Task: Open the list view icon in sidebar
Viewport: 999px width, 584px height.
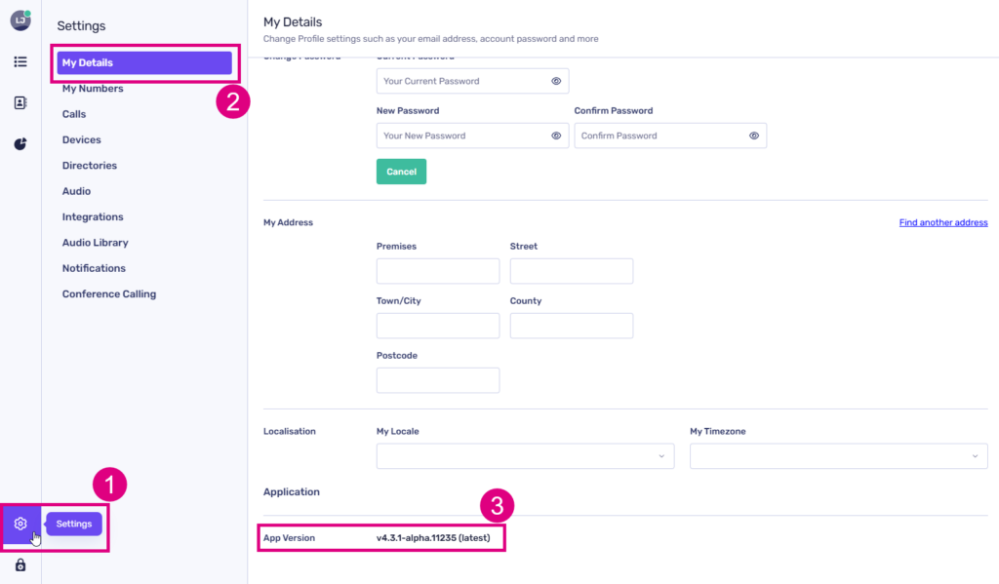Action: [x=20, y=61]
